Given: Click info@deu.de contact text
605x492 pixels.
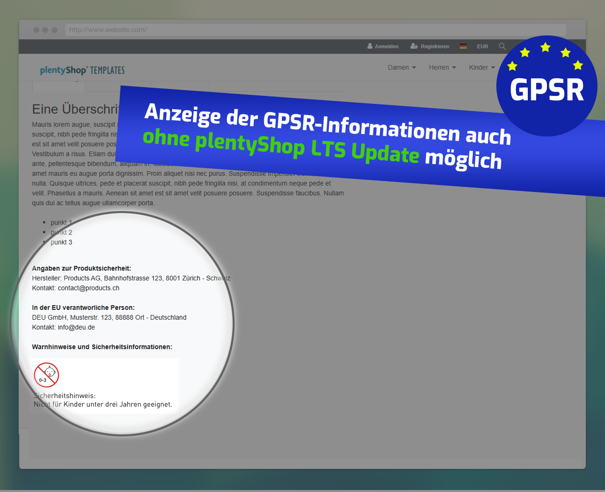Looking at the screenshot, I should click(x=76, y=327).
